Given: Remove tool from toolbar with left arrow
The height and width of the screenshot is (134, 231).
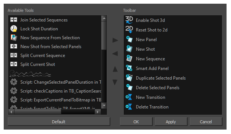Looking at the screenshot, I should tap(115, 54).
